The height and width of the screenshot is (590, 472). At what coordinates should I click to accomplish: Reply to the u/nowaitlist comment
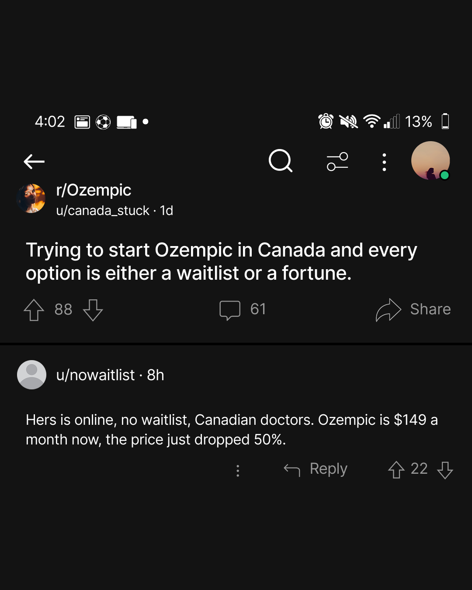pyautogui.click(x=316, y=469)
